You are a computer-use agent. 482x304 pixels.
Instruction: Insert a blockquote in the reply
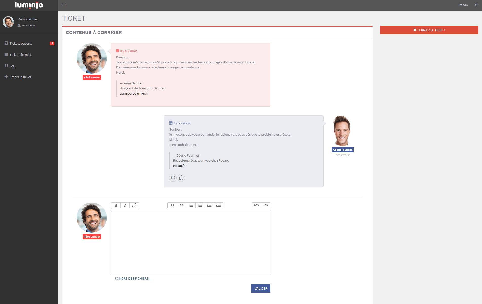tap(172, 205)
